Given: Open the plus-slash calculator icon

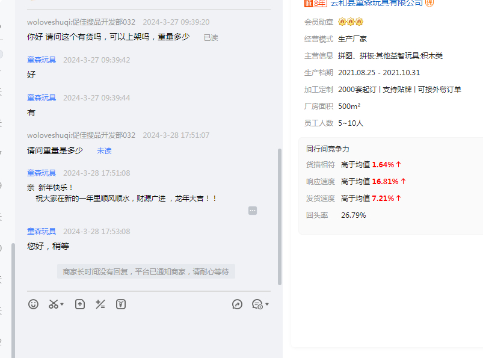Looking at the screenshot, I should pyautogui.click(x=100, y=304).
